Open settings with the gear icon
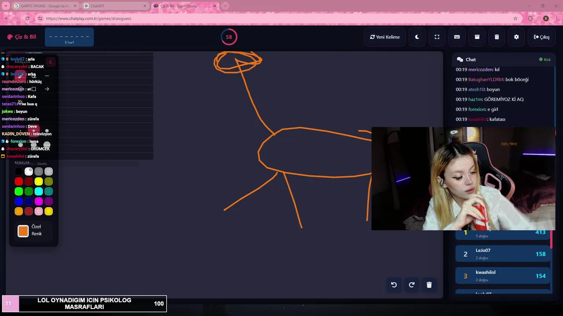The image size is (563, 316). [516, 37]
